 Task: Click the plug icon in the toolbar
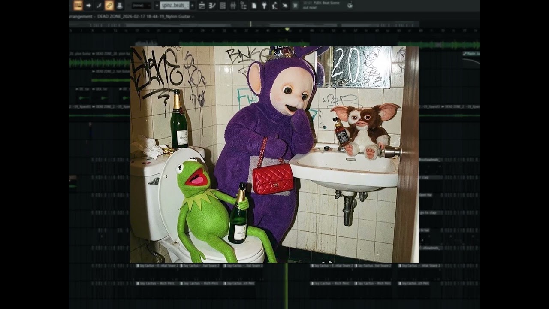(x=264, y=5)
